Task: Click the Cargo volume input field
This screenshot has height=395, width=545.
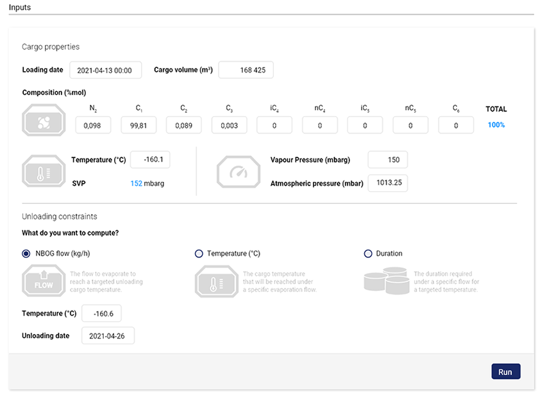Action: coord(246,71)
